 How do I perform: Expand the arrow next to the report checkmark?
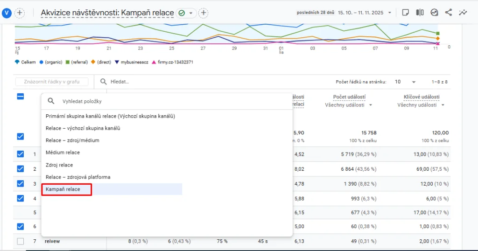point(191,13)
